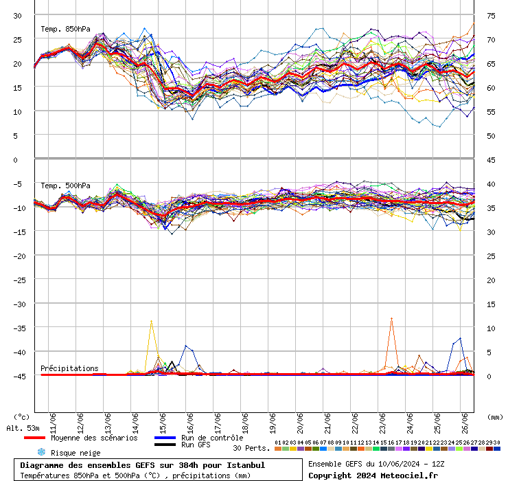Click the orange precipitation peak near 23/06
The image size is (508, 481).
point(392,319)
